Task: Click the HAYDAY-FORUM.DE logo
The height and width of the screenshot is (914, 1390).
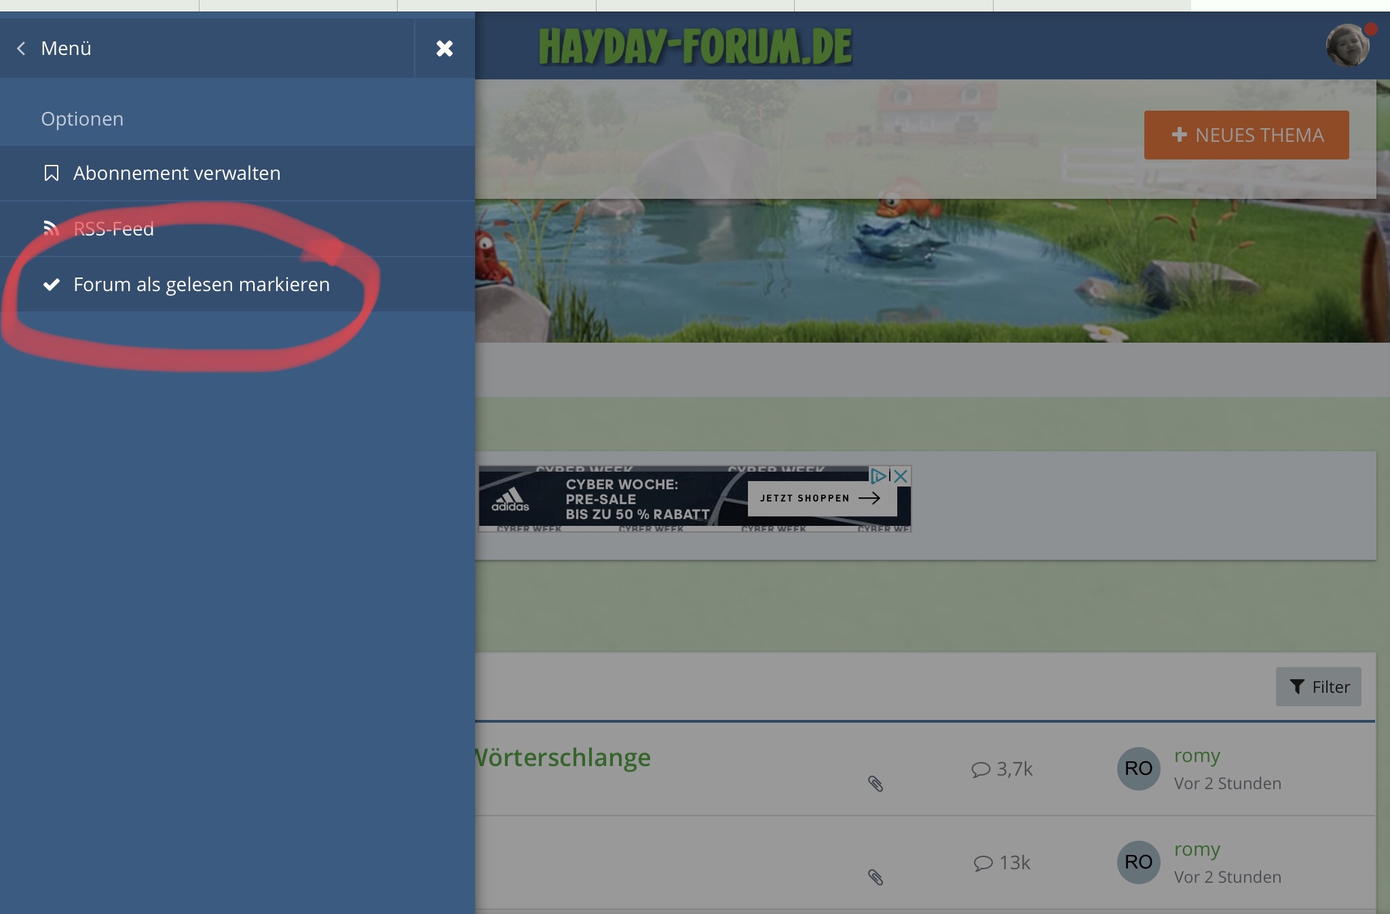Action: click(x=695, y=47)
